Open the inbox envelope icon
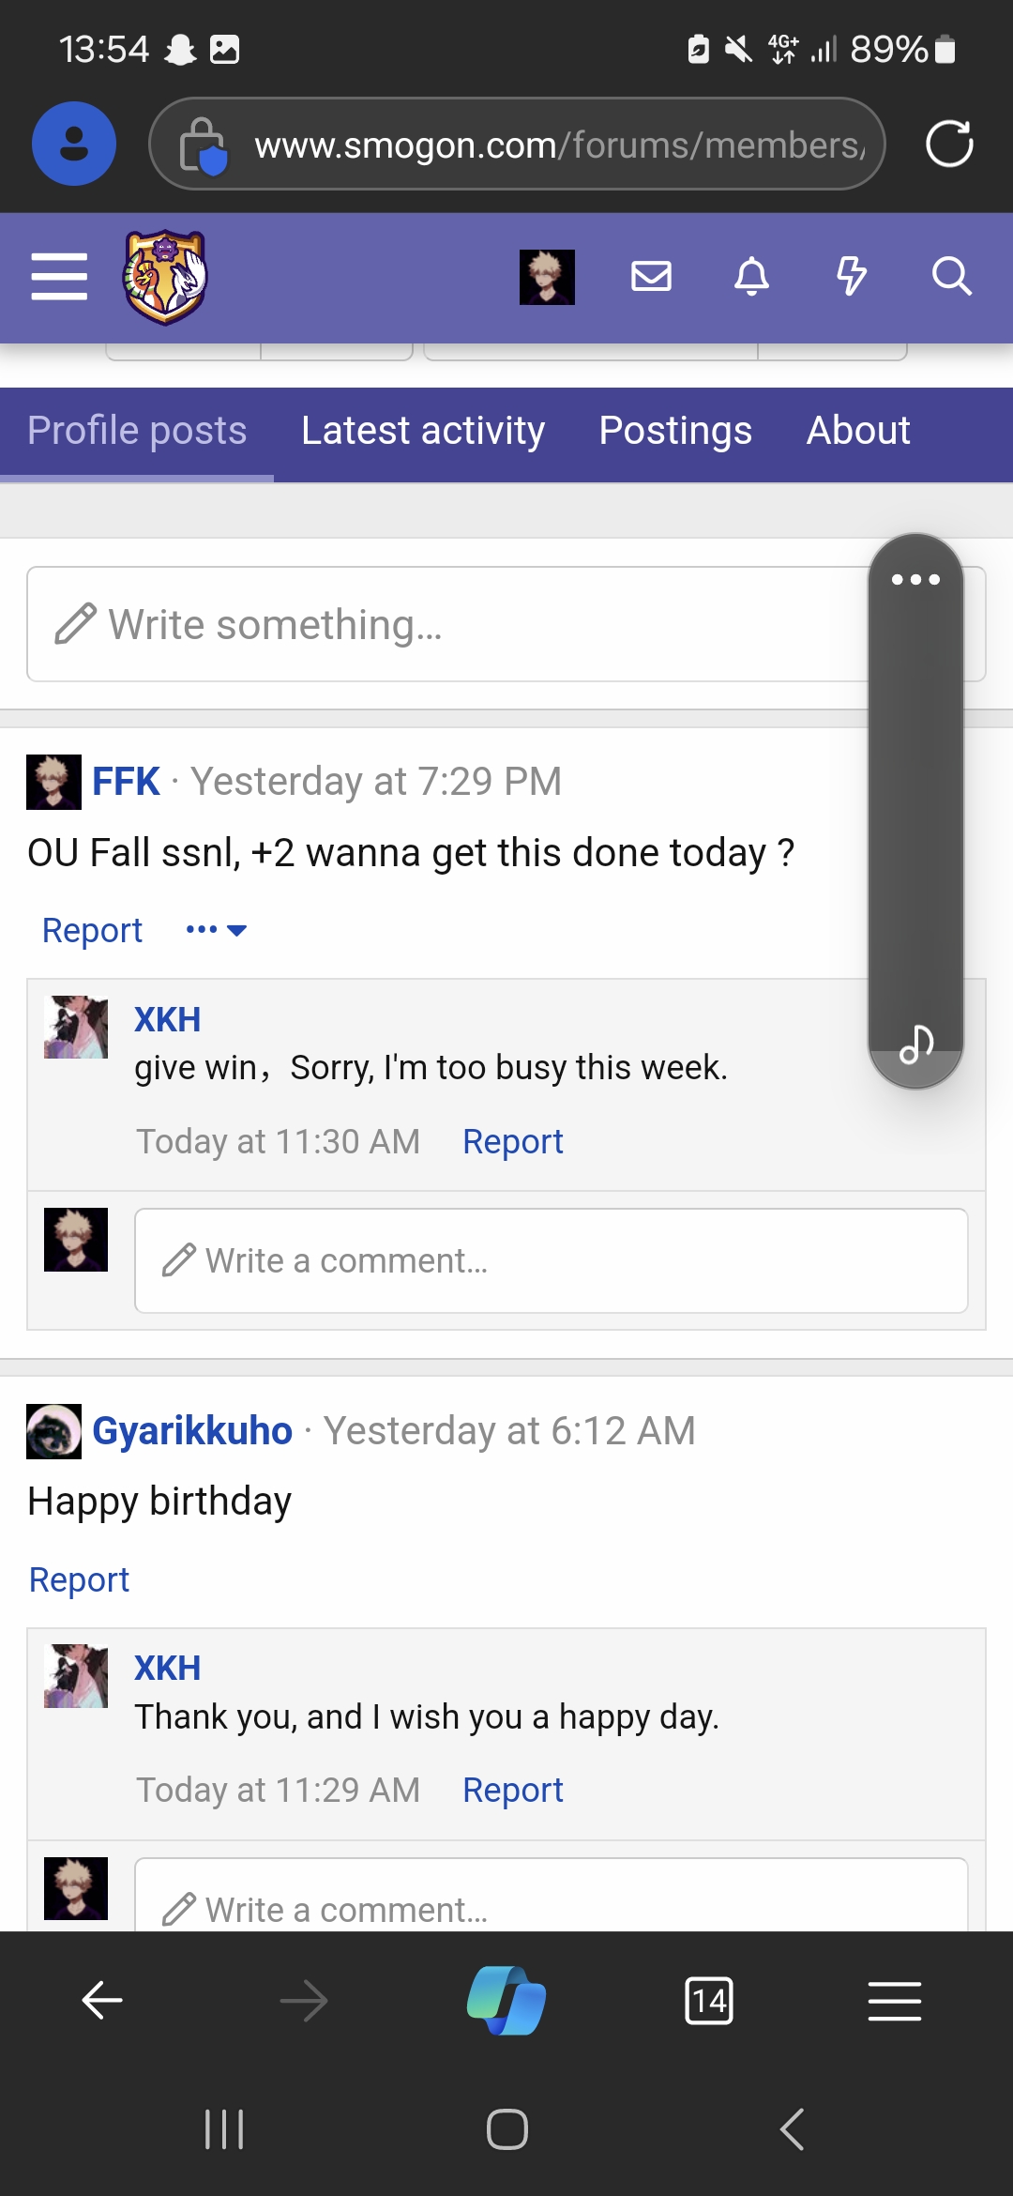This screenshot has width=1013, height=2196. 651,277
